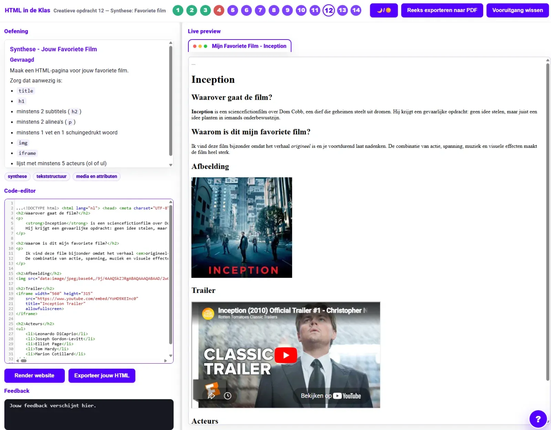Click code line h2 Trailer
Screen dimensions: 551x430
tap(35, 289)
